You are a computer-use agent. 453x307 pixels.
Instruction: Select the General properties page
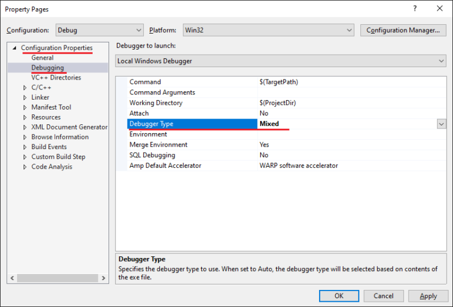click(42, 58)
